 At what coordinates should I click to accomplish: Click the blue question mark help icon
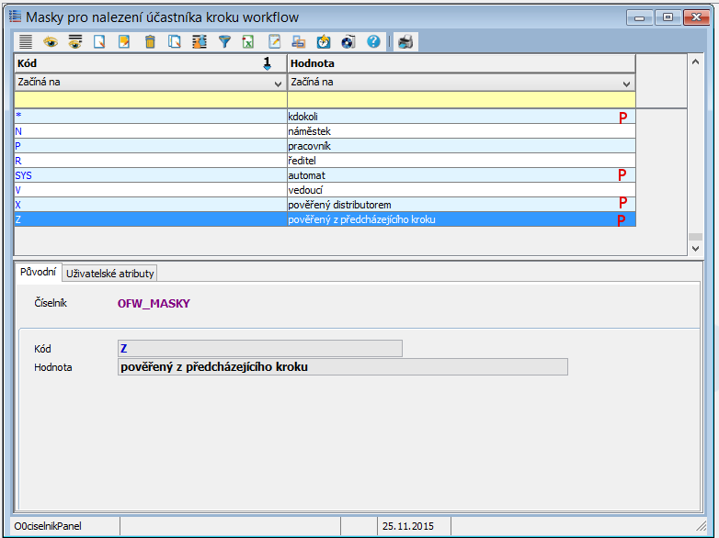pos(373,41)
